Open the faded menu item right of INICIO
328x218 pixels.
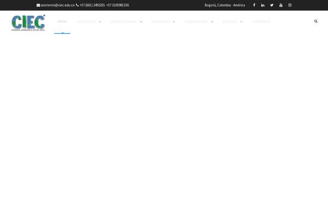pyautogui.click(x=86, y=22)
